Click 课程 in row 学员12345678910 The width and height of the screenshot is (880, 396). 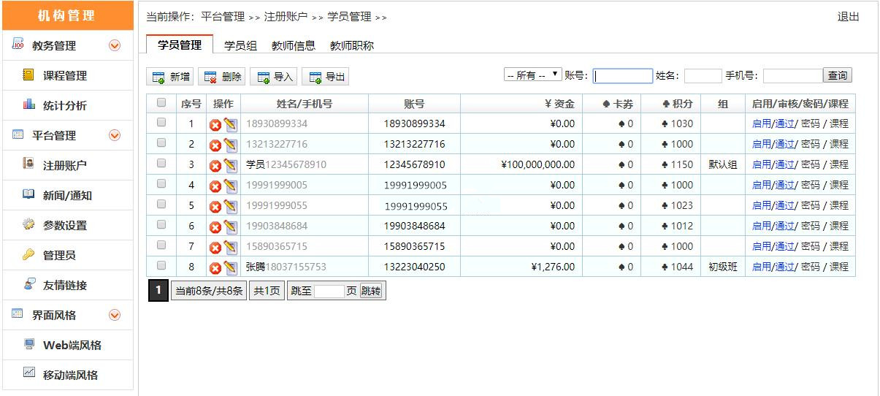839,165
